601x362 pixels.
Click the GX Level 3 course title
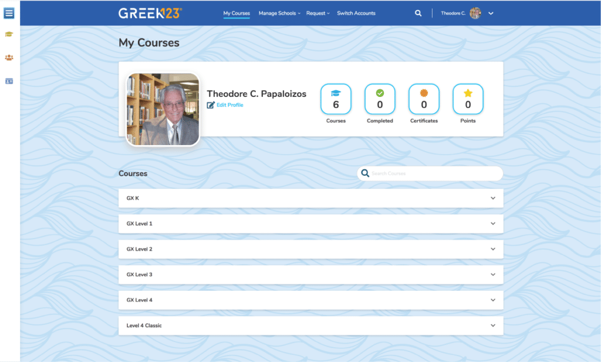(140, 274)
